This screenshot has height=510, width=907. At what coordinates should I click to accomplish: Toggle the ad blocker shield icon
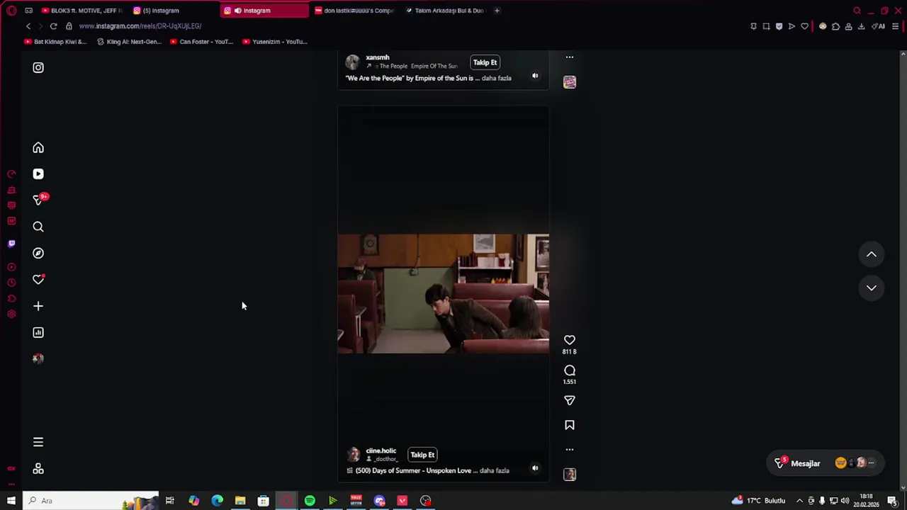779,26
